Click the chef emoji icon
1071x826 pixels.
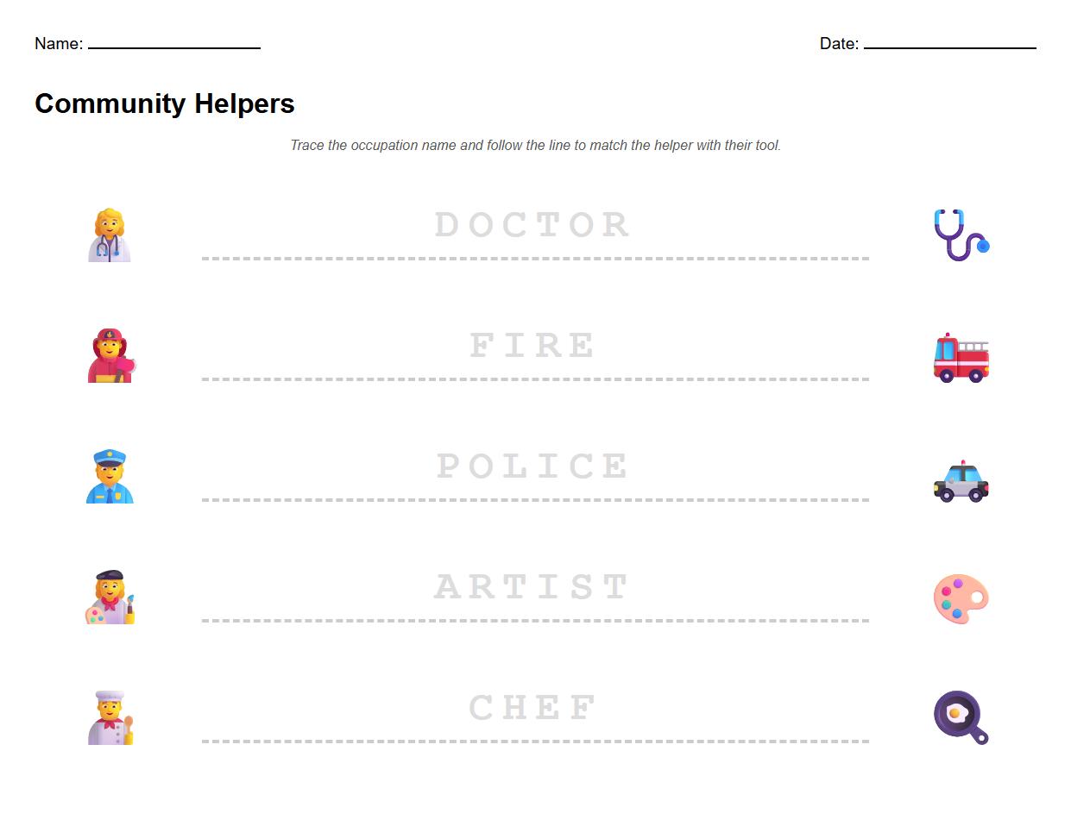tap(110, 717)
